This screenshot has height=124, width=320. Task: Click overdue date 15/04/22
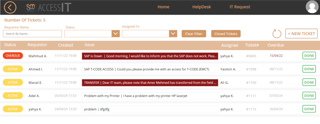[276, 56]
